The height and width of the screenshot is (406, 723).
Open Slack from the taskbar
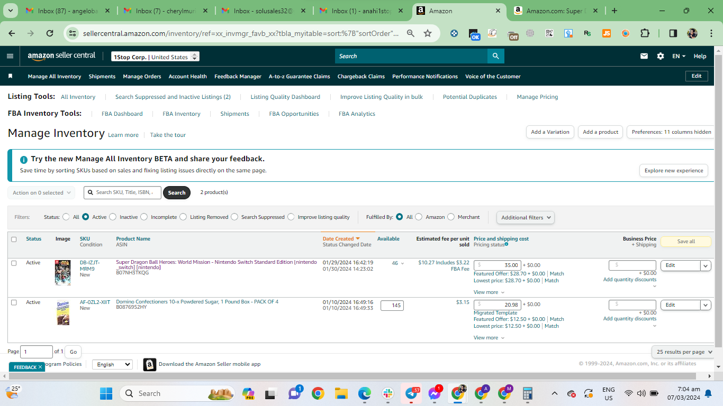pyautogui.click(x=388, y=393)
